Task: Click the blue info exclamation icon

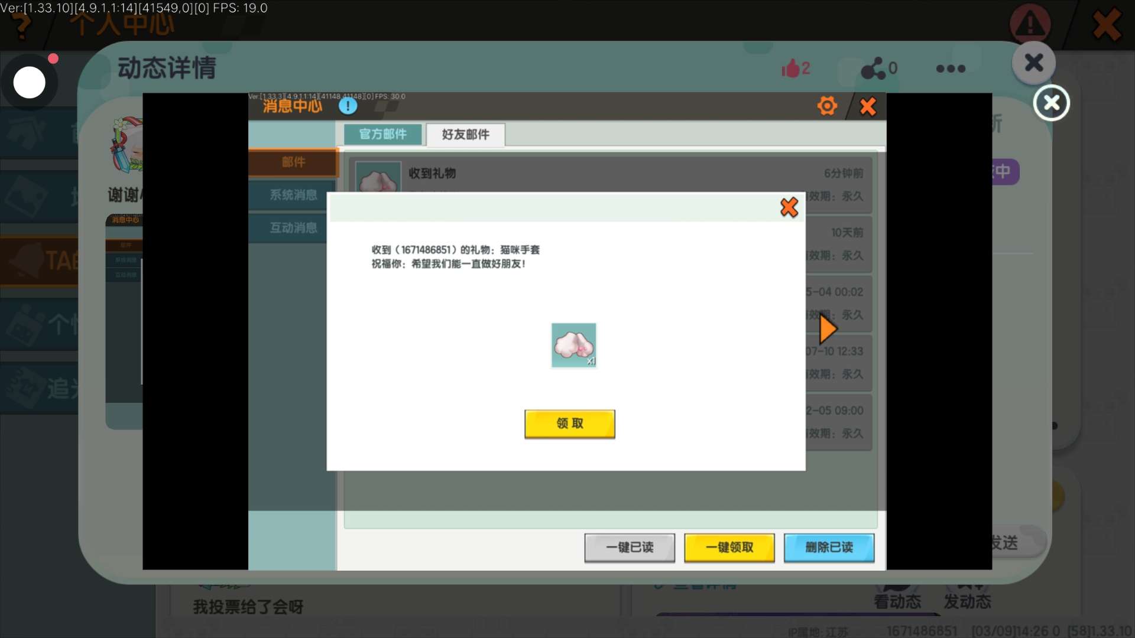Action: coord(348,106)
